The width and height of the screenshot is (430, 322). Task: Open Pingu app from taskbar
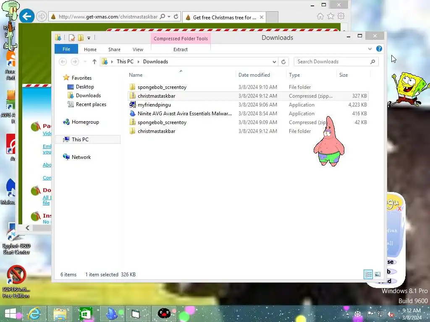pyautogui.click(x=164, y=314)
